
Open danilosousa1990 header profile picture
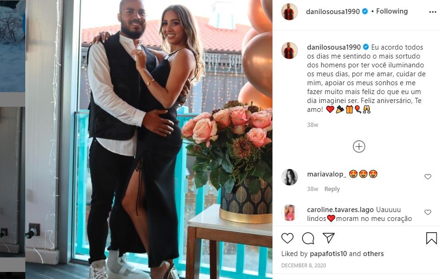tap(289, 12)
